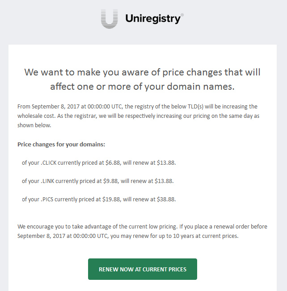The height and width of the screenshot is (291, 287).
Task: Click the .CLICK domain extension text
Action: [x=49, y=163]
